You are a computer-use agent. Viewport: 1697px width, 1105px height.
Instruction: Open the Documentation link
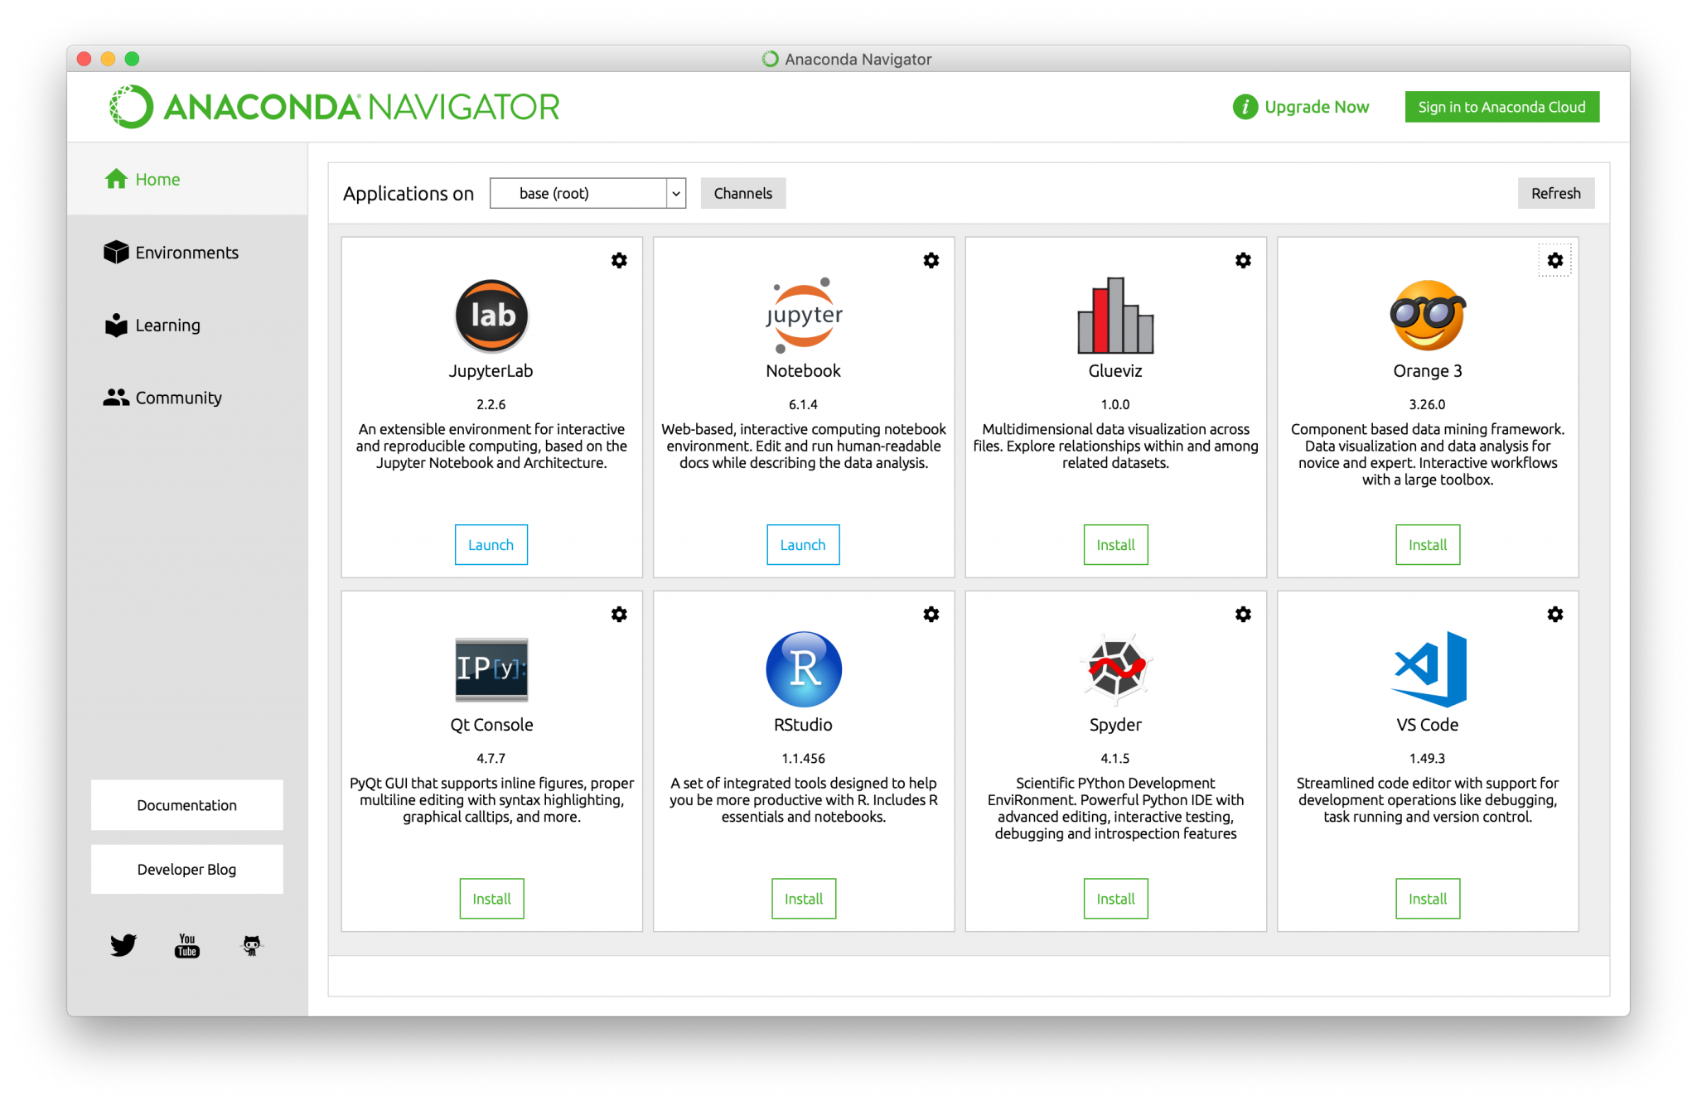(x=187, y=805)
